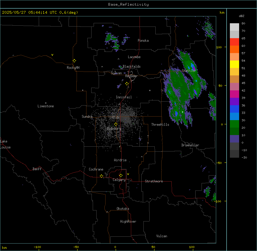Image resolution: width=257 pixels, height=251 pixels.
Task: Click the yellow diamond marker above RockyMH
Action: pyautogui.click(x=74, y=61)
